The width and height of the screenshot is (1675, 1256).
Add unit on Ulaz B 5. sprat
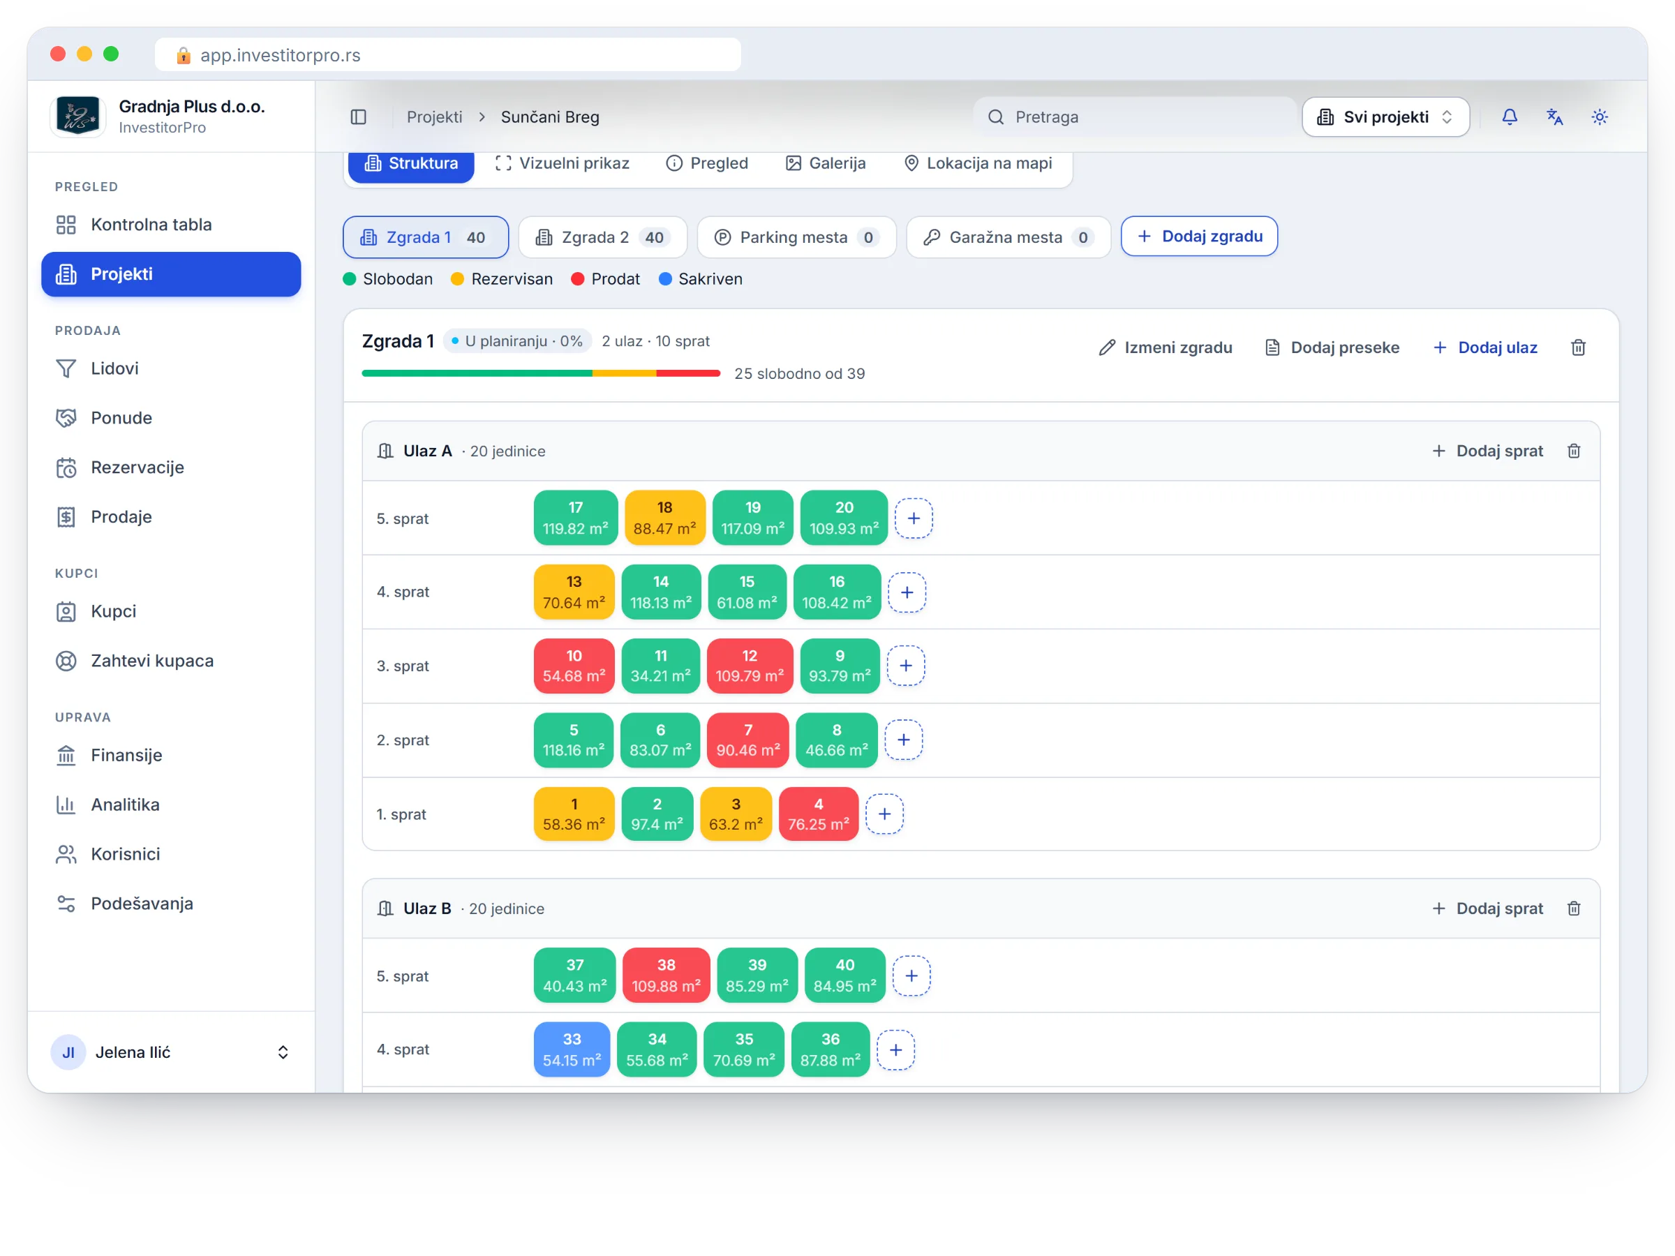coord(911,976)
